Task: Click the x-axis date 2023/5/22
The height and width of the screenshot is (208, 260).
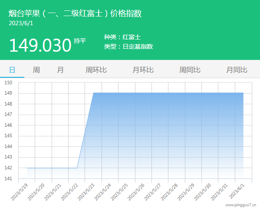Action: (x=69, y=192)
